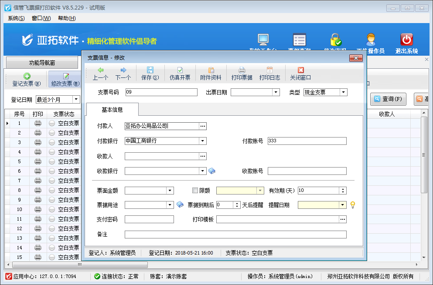Image resolution: width=433 pixels, height=285 pixels.
Task: Click the lightbulb icon beside 提醒日期
Action: (x=353, y=205)
